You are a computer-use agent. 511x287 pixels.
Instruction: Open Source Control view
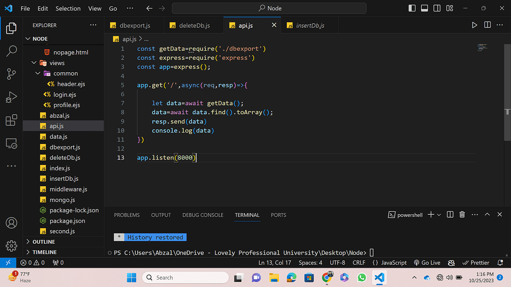click(x=11, y=74)
